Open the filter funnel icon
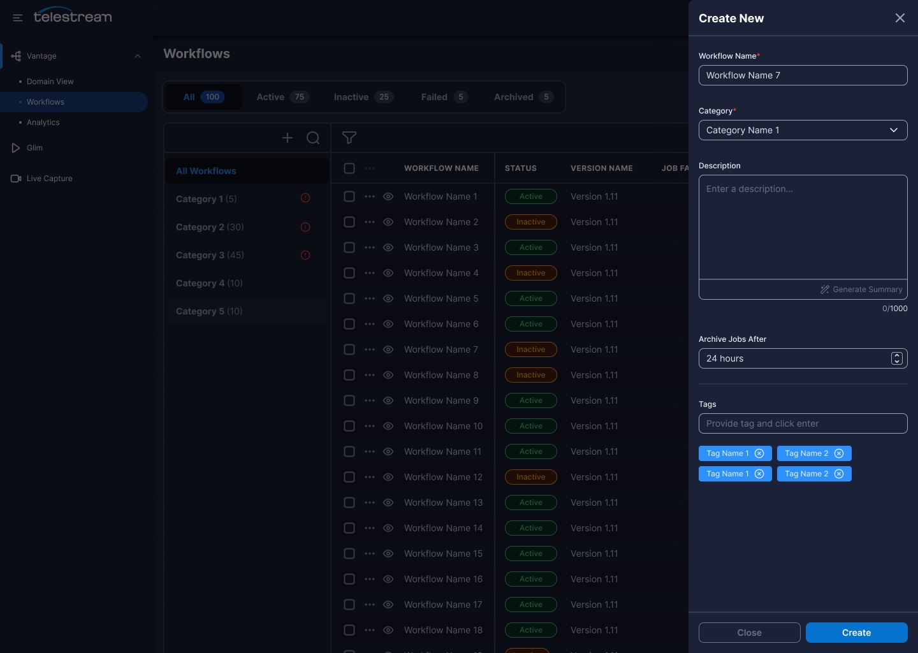918x653 pixels. (349, 138)
